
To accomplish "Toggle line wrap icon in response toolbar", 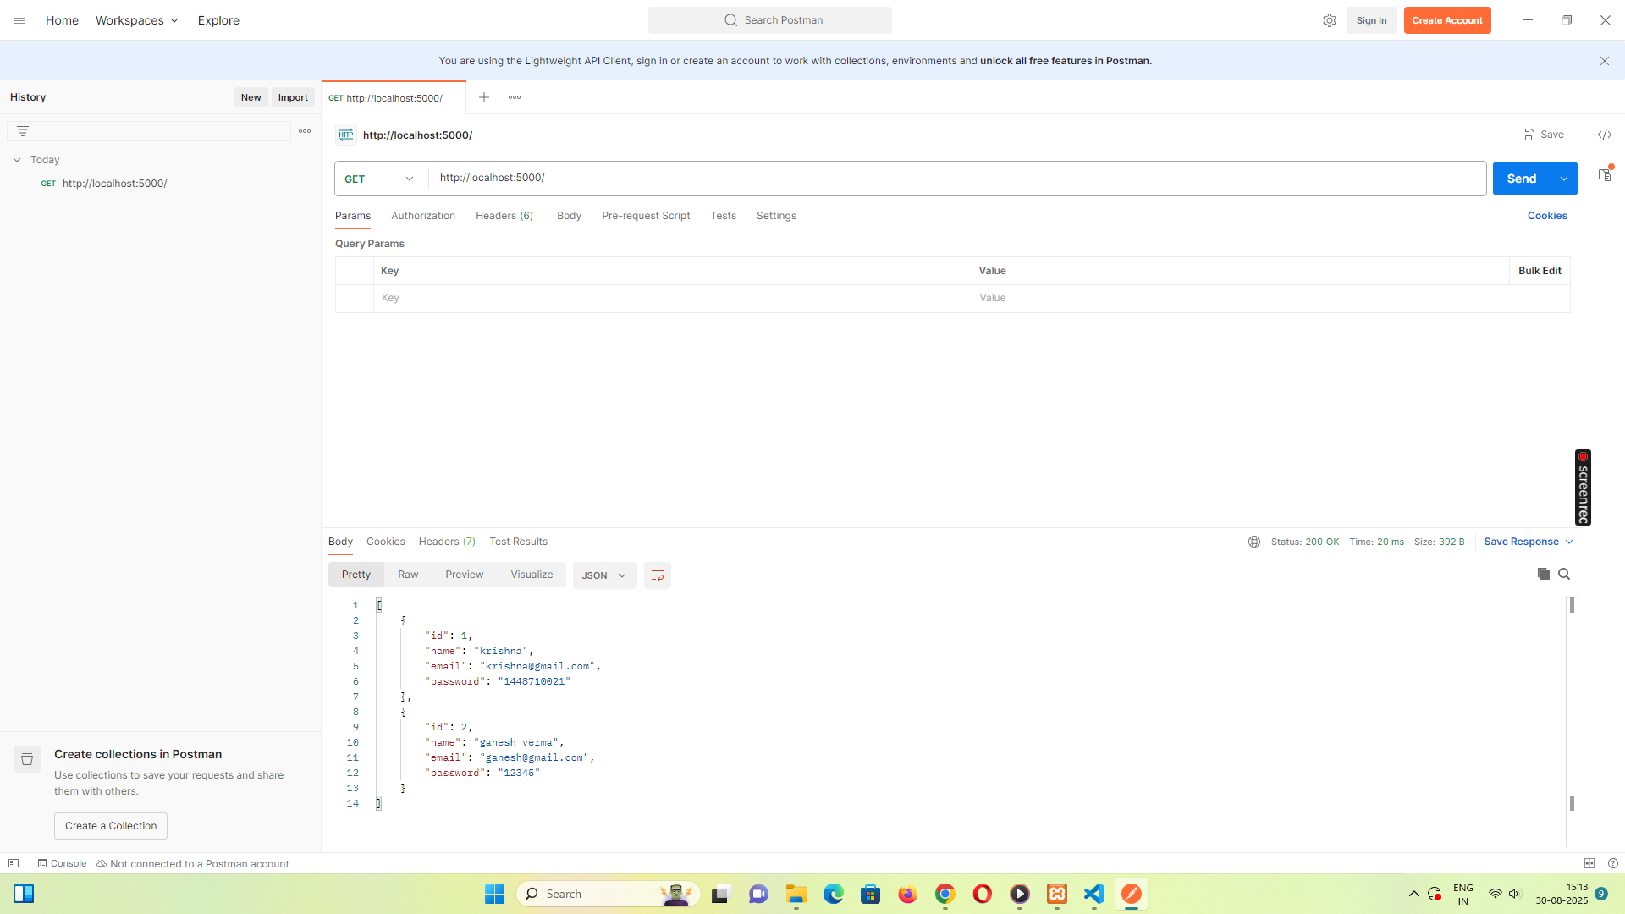I will 658,575.
